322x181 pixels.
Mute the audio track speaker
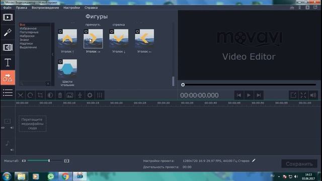pos(12,150)
